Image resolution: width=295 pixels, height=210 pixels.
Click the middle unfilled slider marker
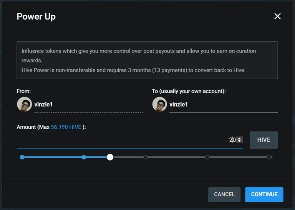click(146, 157)
